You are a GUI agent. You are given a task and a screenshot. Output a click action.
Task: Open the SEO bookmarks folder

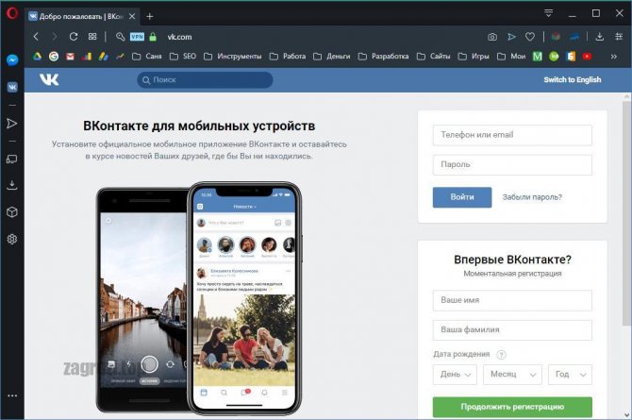pos(183,57)
